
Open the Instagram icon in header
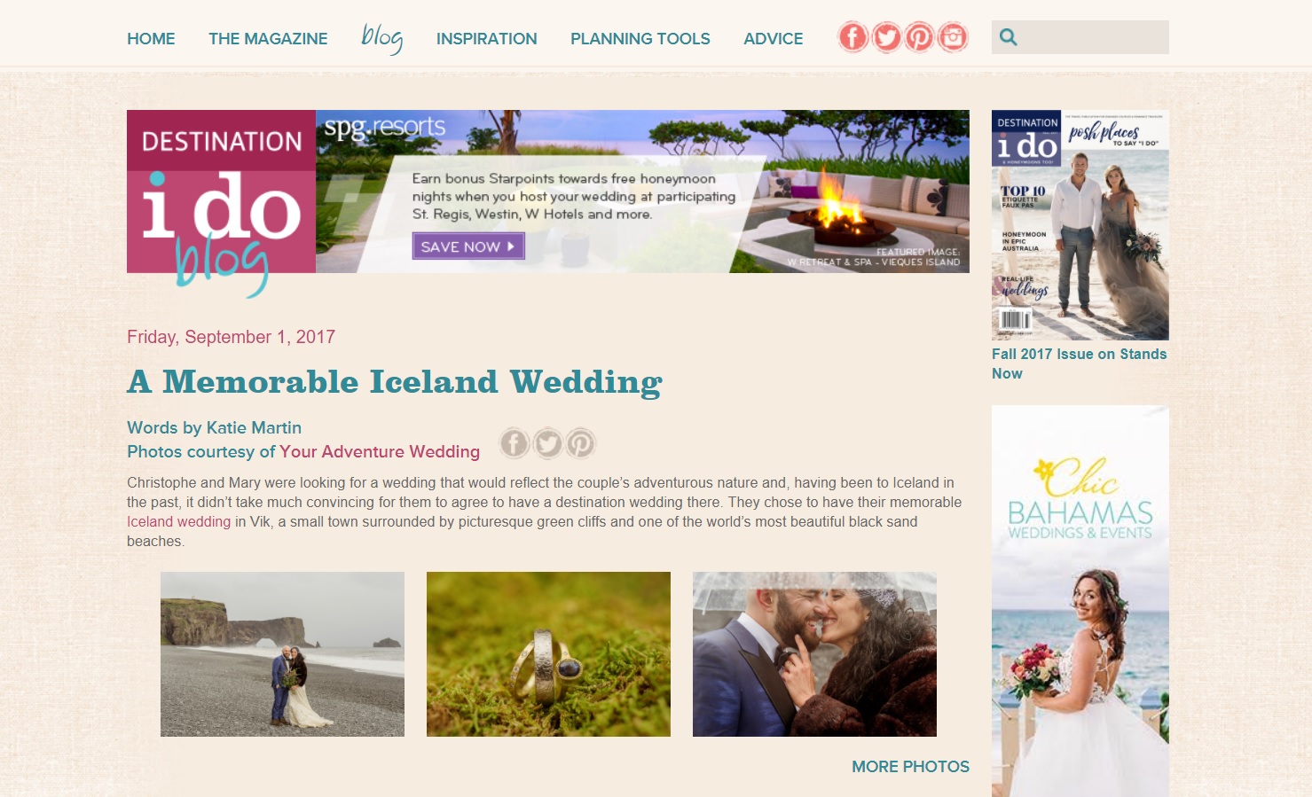(x=953, y=37)
